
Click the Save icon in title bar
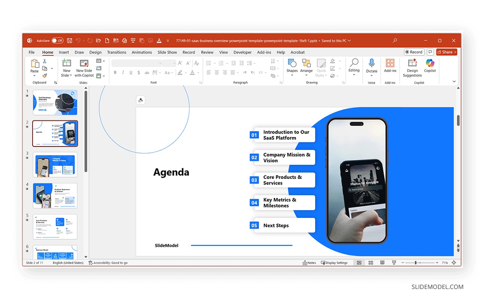tap(70, 41)
